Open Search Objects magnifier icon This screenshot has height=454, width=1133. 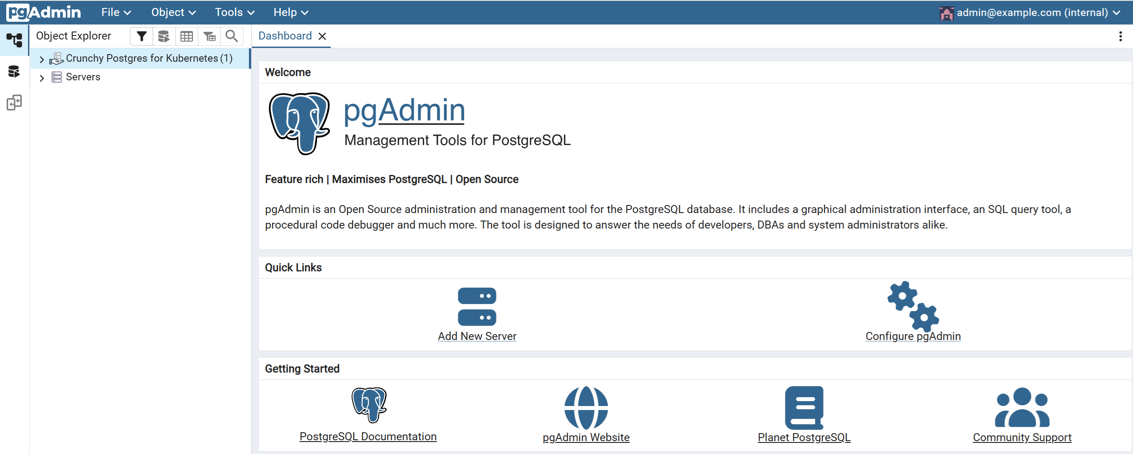pos(232,36)
